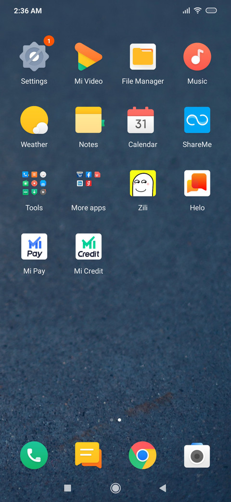Open the Mi Credit app
The width and height of the screenshot is (231, 502).
click(89, 247)
